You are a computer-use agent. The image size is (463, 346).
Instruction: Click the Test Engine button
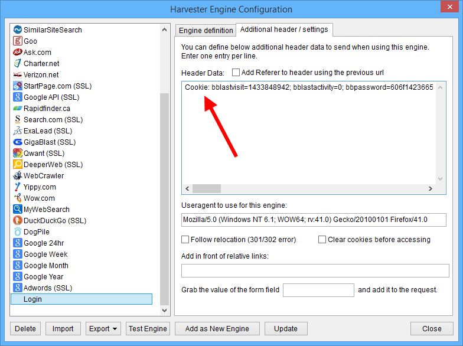(148, 328)
